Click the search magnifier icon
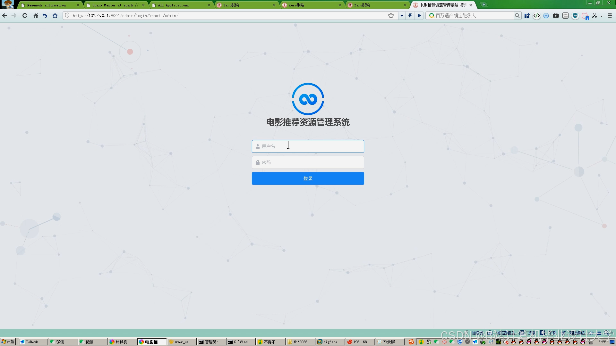 [517, 15]
